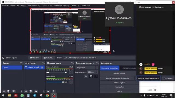The image size is (175, 98).
Task: Remove selected source with trash icon
Action: point(31,91)
